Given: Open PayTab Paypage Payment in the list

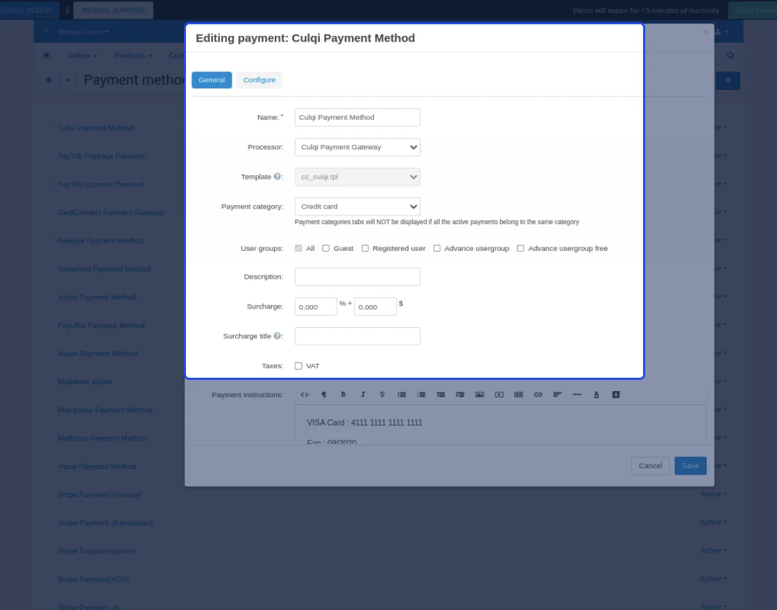Looking at the screenshot, I should pyautogui.click(x=101, y=156).
